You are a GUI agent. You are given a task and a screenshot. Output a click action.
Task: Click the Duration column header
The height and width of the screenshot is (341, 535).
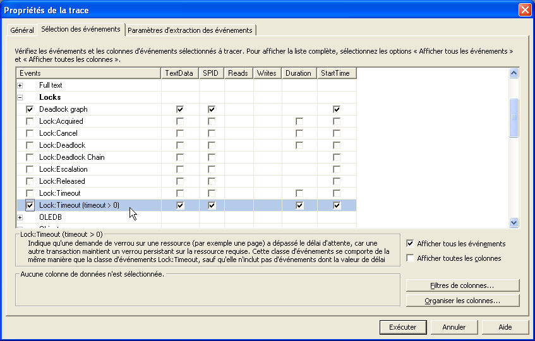[x=298, y=73]
